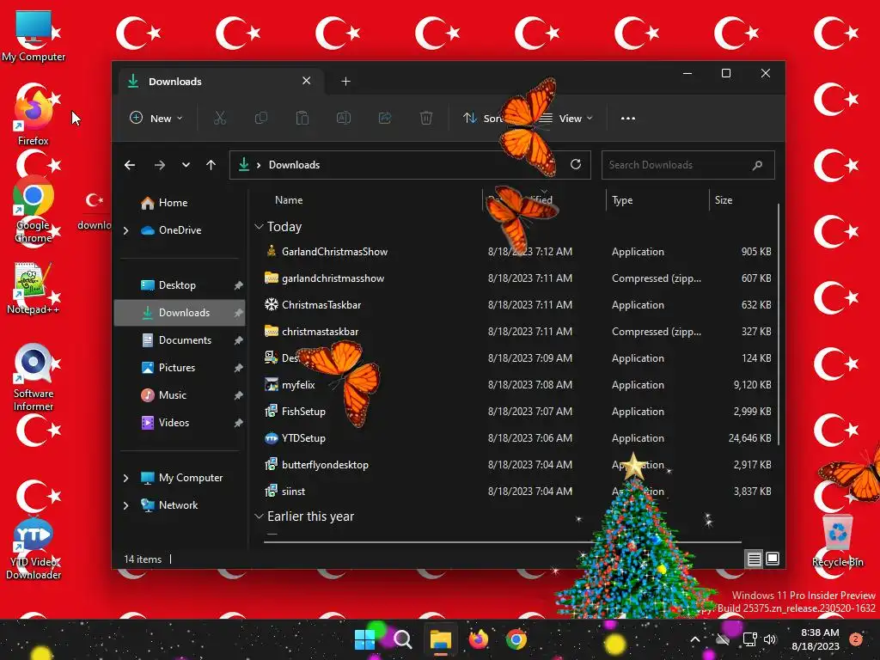Open Recycle Bin on desktop
The image size is (880, 660).
click(x=838, y=541)
